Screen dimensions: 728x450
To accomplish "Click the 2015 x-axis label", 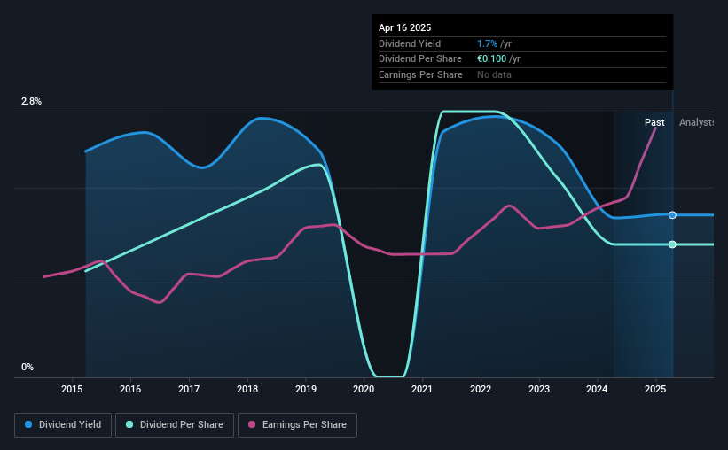I will pos(72,389).
